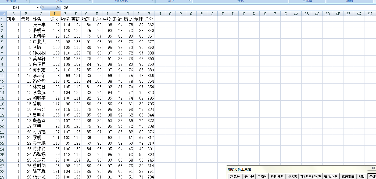Viewport: 376px width, 179px height.
Task: Select 冯汝毅's 语文 score 113
Action: (55, 81)
